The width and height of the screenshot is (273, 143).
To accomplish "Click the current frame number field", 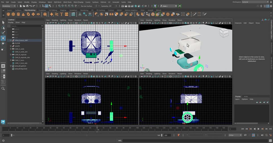I will (x=232, y=129).
